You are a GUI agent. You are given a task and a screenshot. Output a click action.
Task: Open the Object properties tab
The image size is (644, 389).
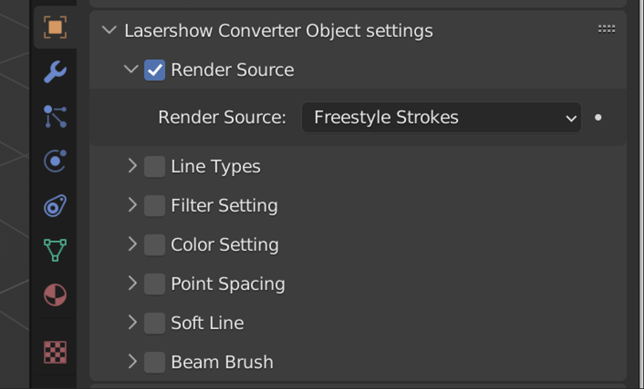click(x=55, y=28)
